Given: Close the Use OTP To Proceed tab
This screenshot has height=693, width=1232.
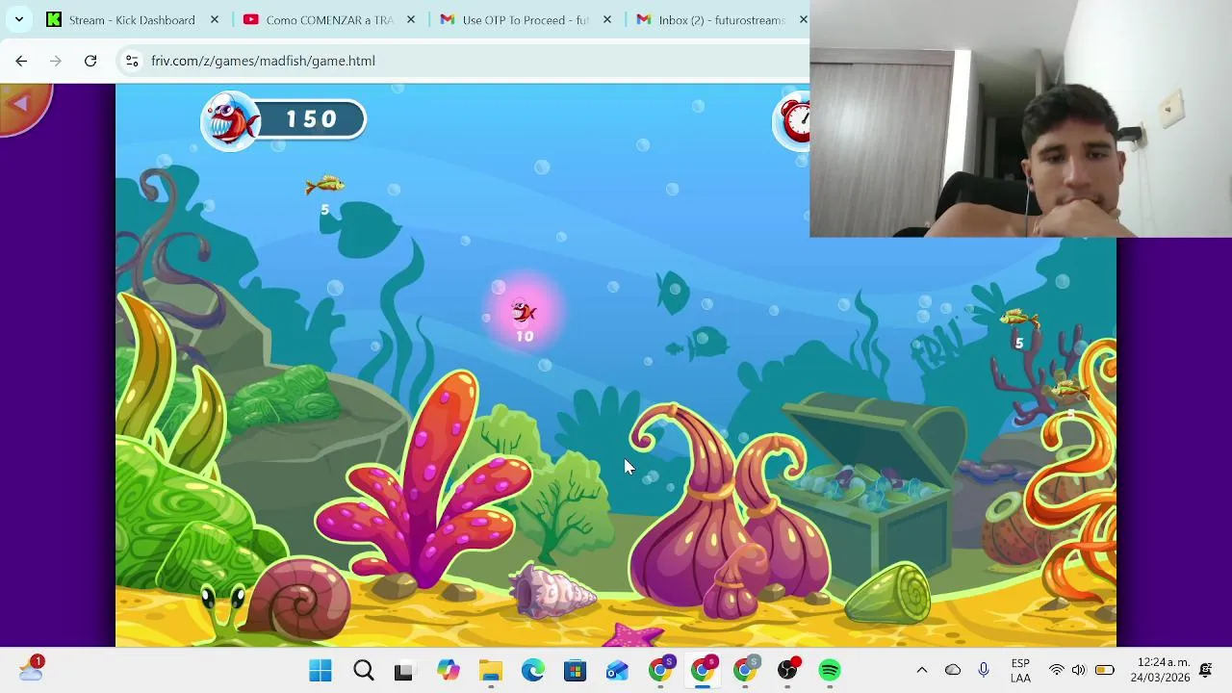Looking at the screenshot, I should click(607, 19).
